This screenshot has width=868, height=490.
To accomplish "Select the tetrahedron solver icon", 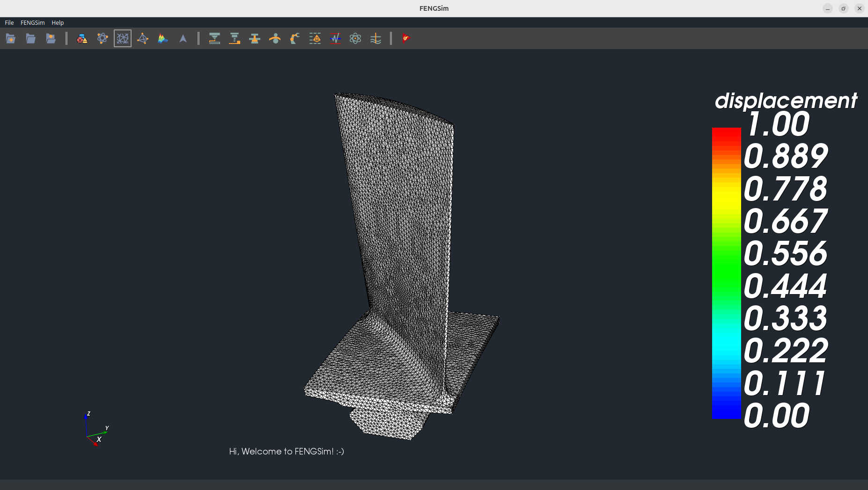I will 143,38.
